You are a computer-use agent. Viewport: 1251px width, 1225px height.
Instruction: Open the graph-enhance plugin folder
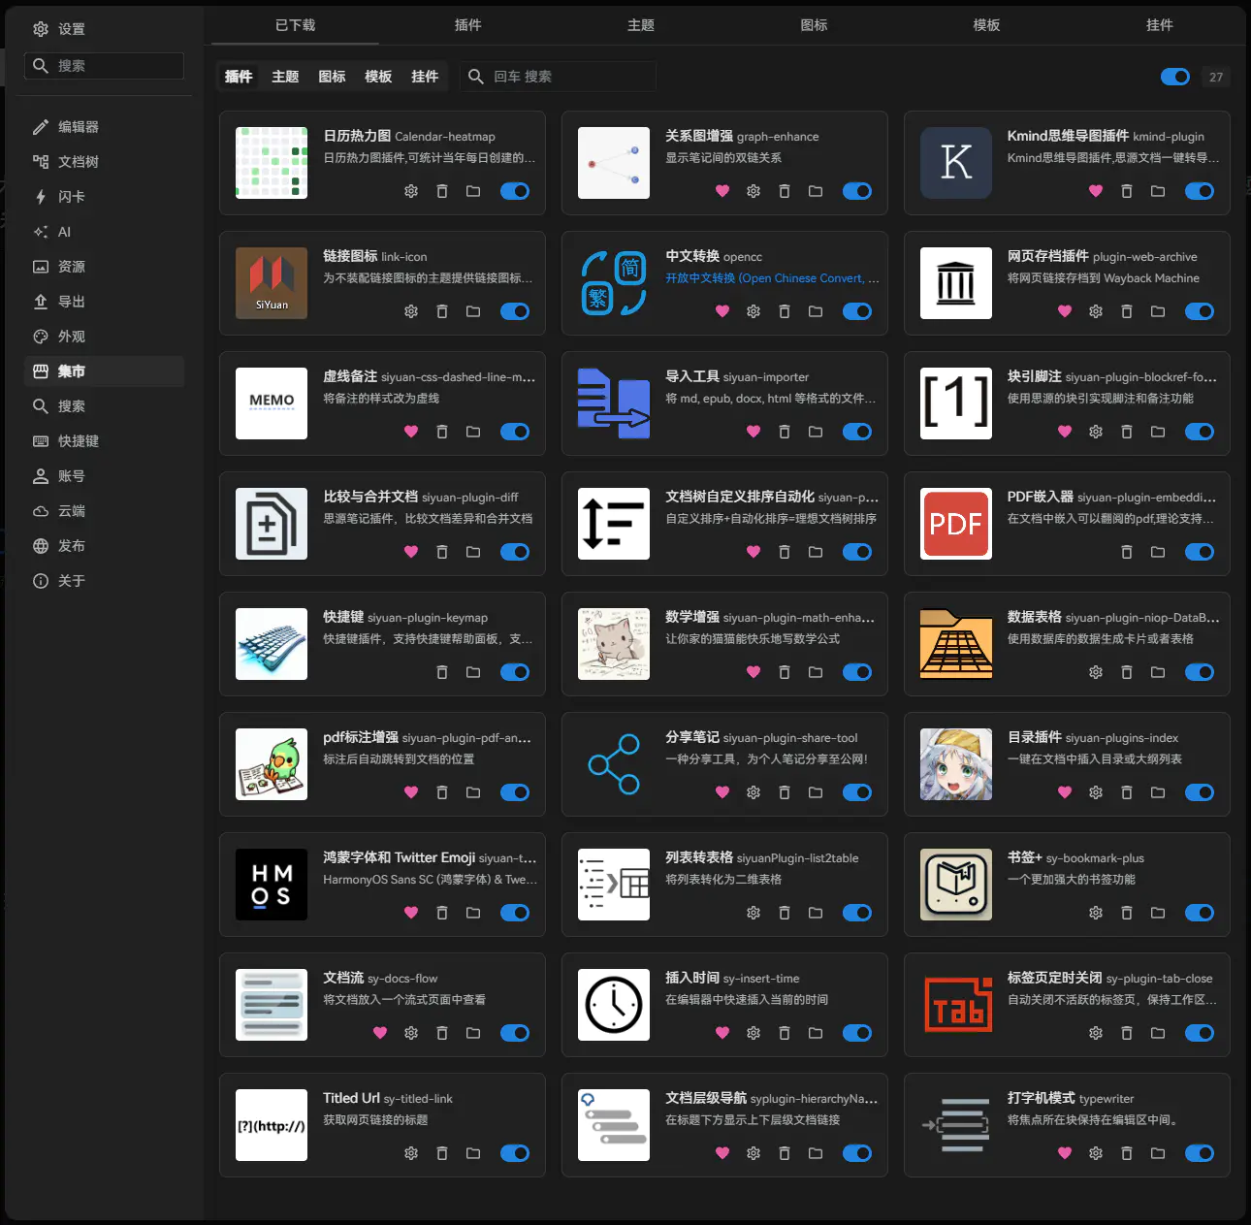[816, 191]
